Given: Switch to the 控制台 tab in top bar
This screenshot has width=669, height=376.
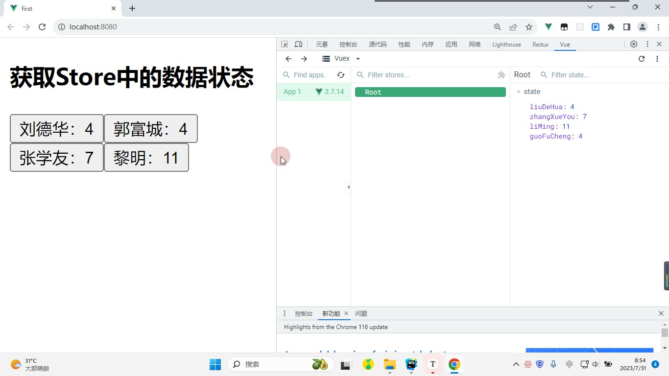Looking at the screenshot, I should [x=348, y=44].
